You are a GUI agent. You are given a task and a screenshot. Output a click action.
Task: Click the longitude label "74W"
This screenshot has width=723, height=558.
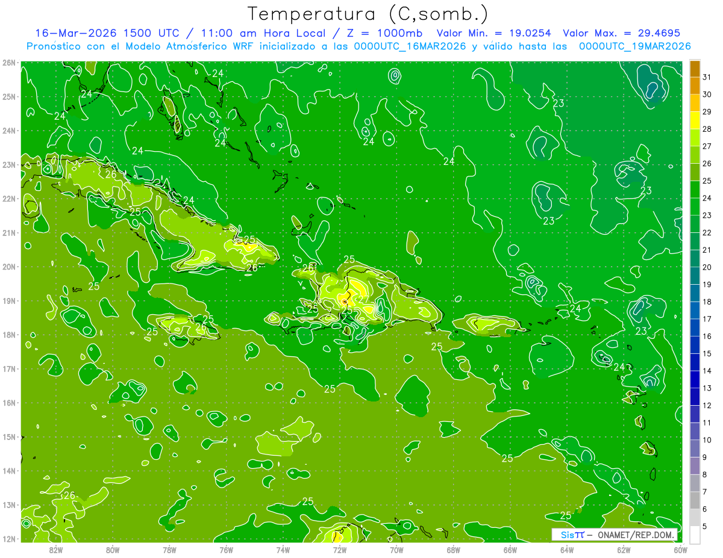pos(283,550)
